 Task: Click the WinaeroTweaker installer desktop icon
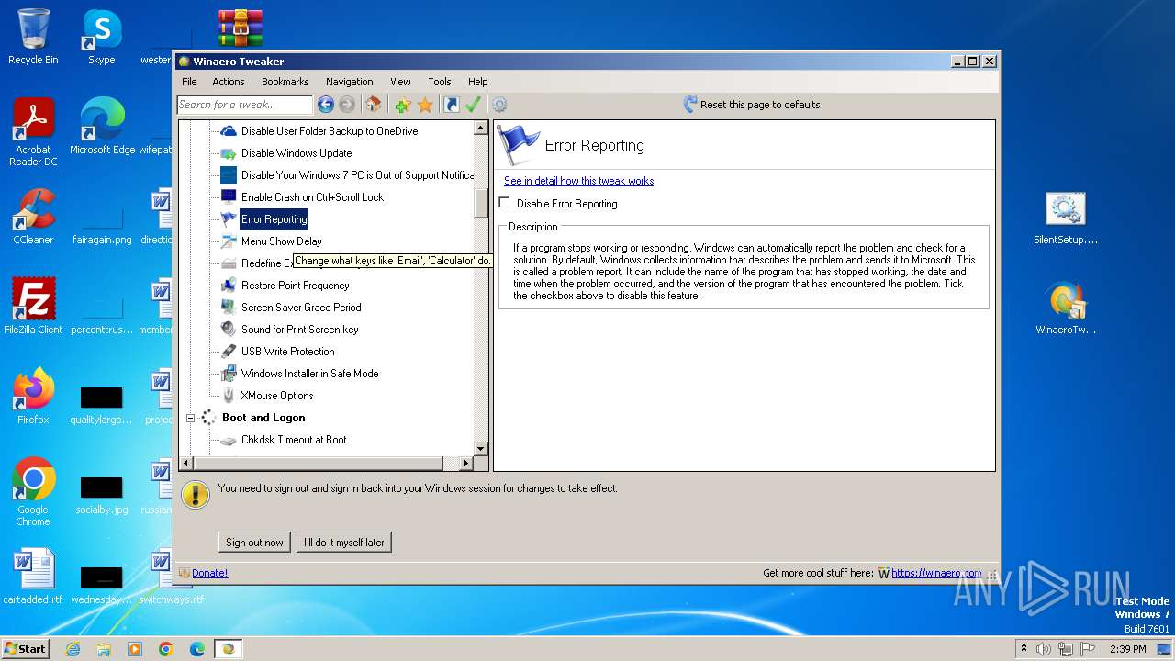pyautogui.click(x=1065, y=308)
